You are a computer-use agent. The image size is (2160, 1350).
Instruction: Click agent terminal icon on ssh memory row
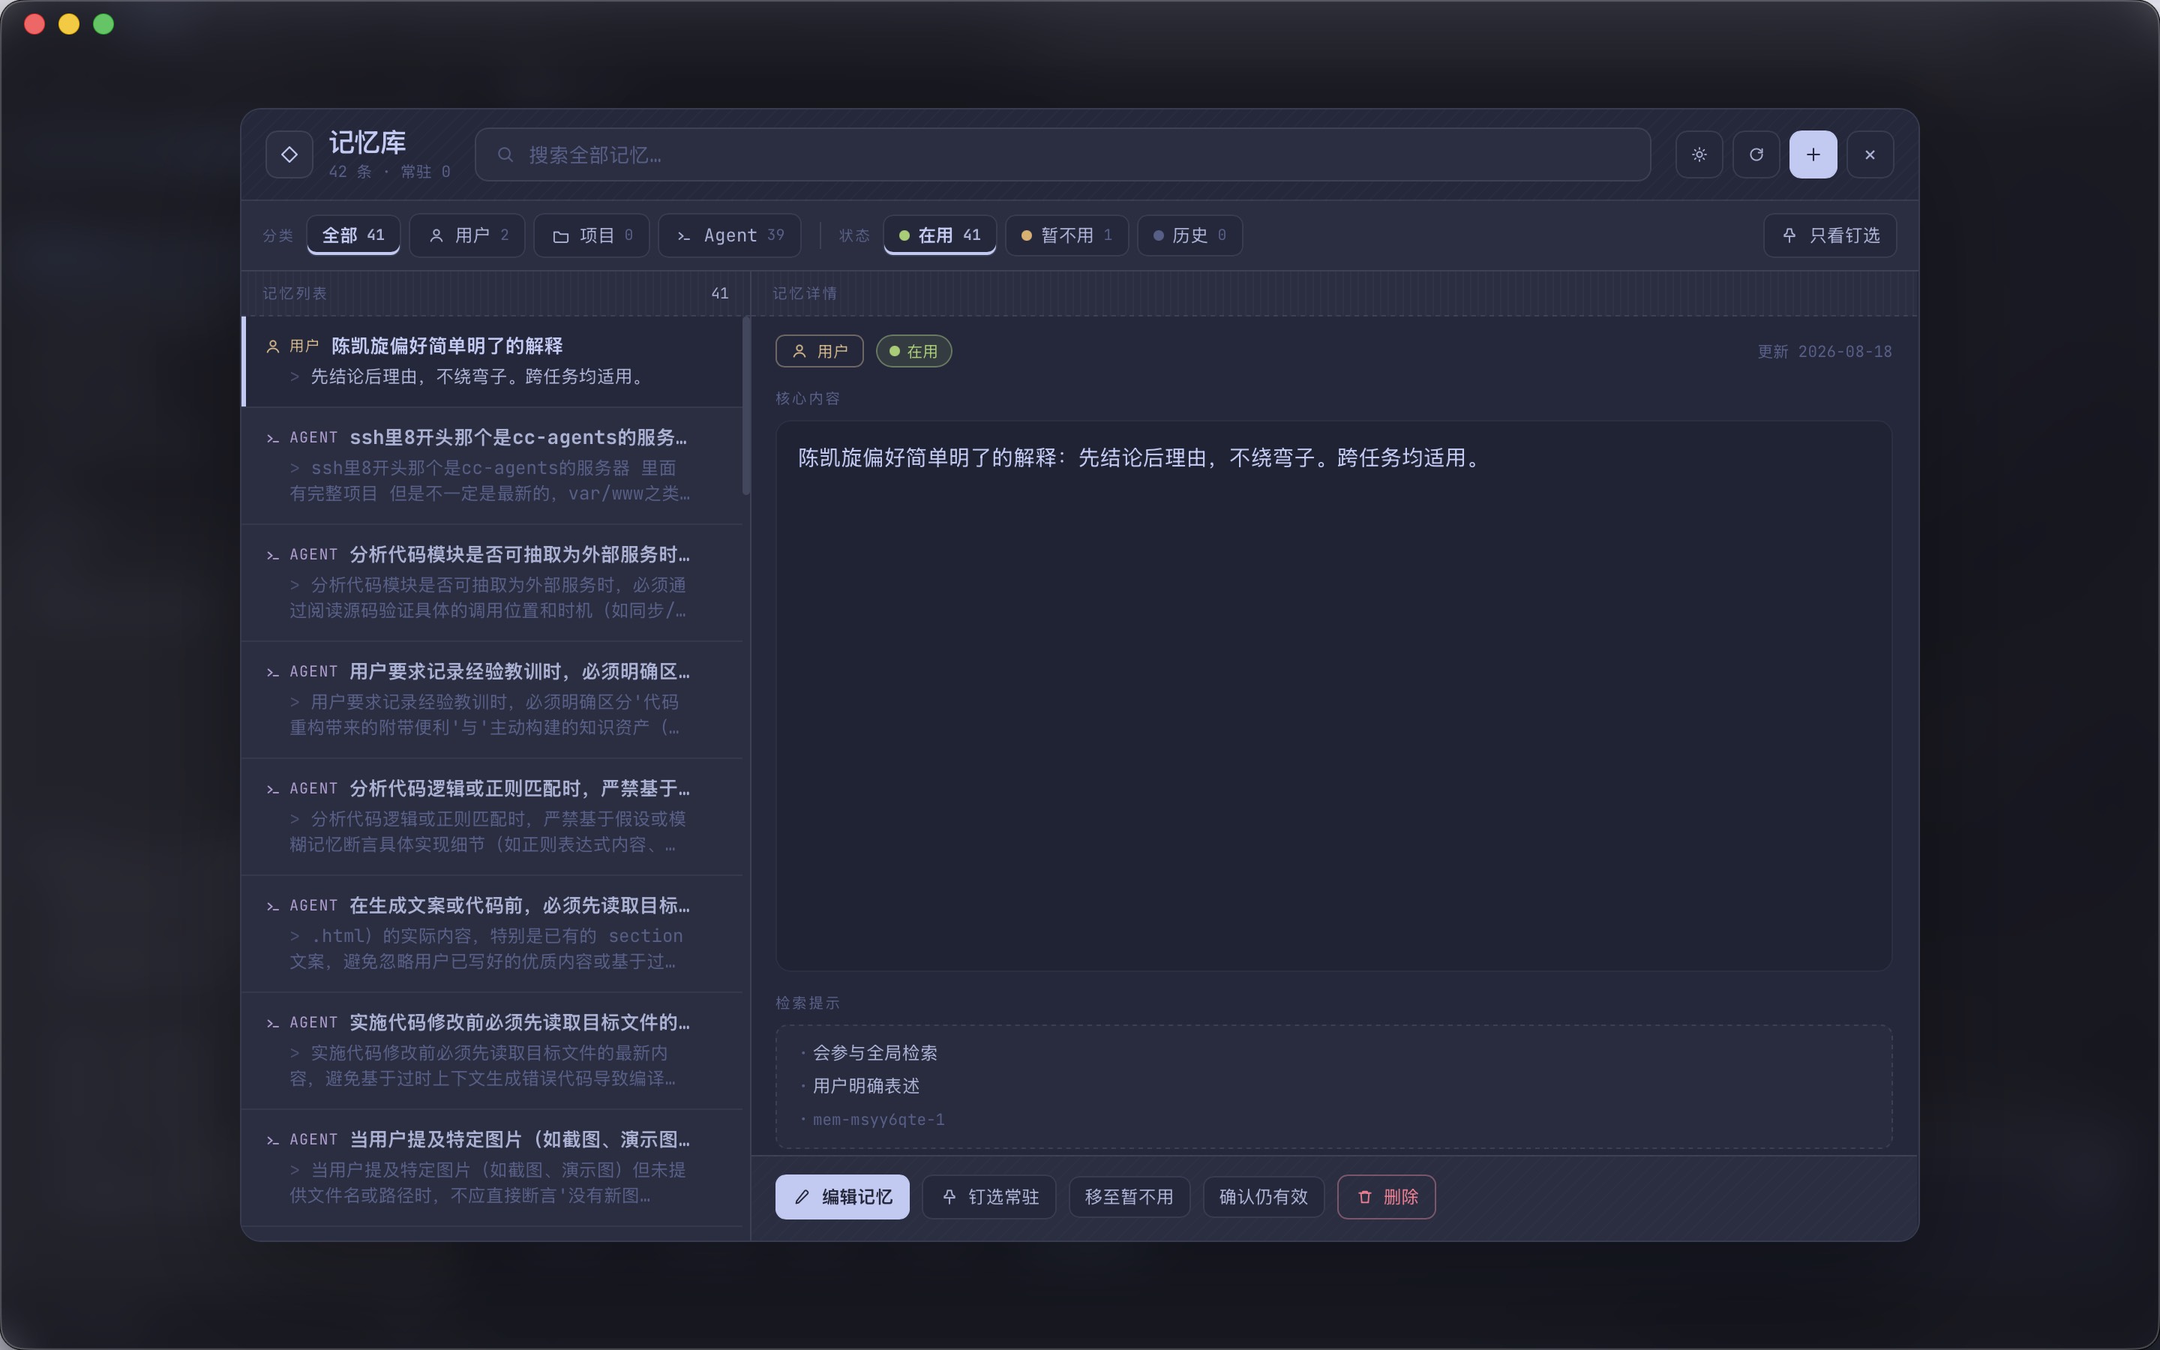(x=273, y=439)
